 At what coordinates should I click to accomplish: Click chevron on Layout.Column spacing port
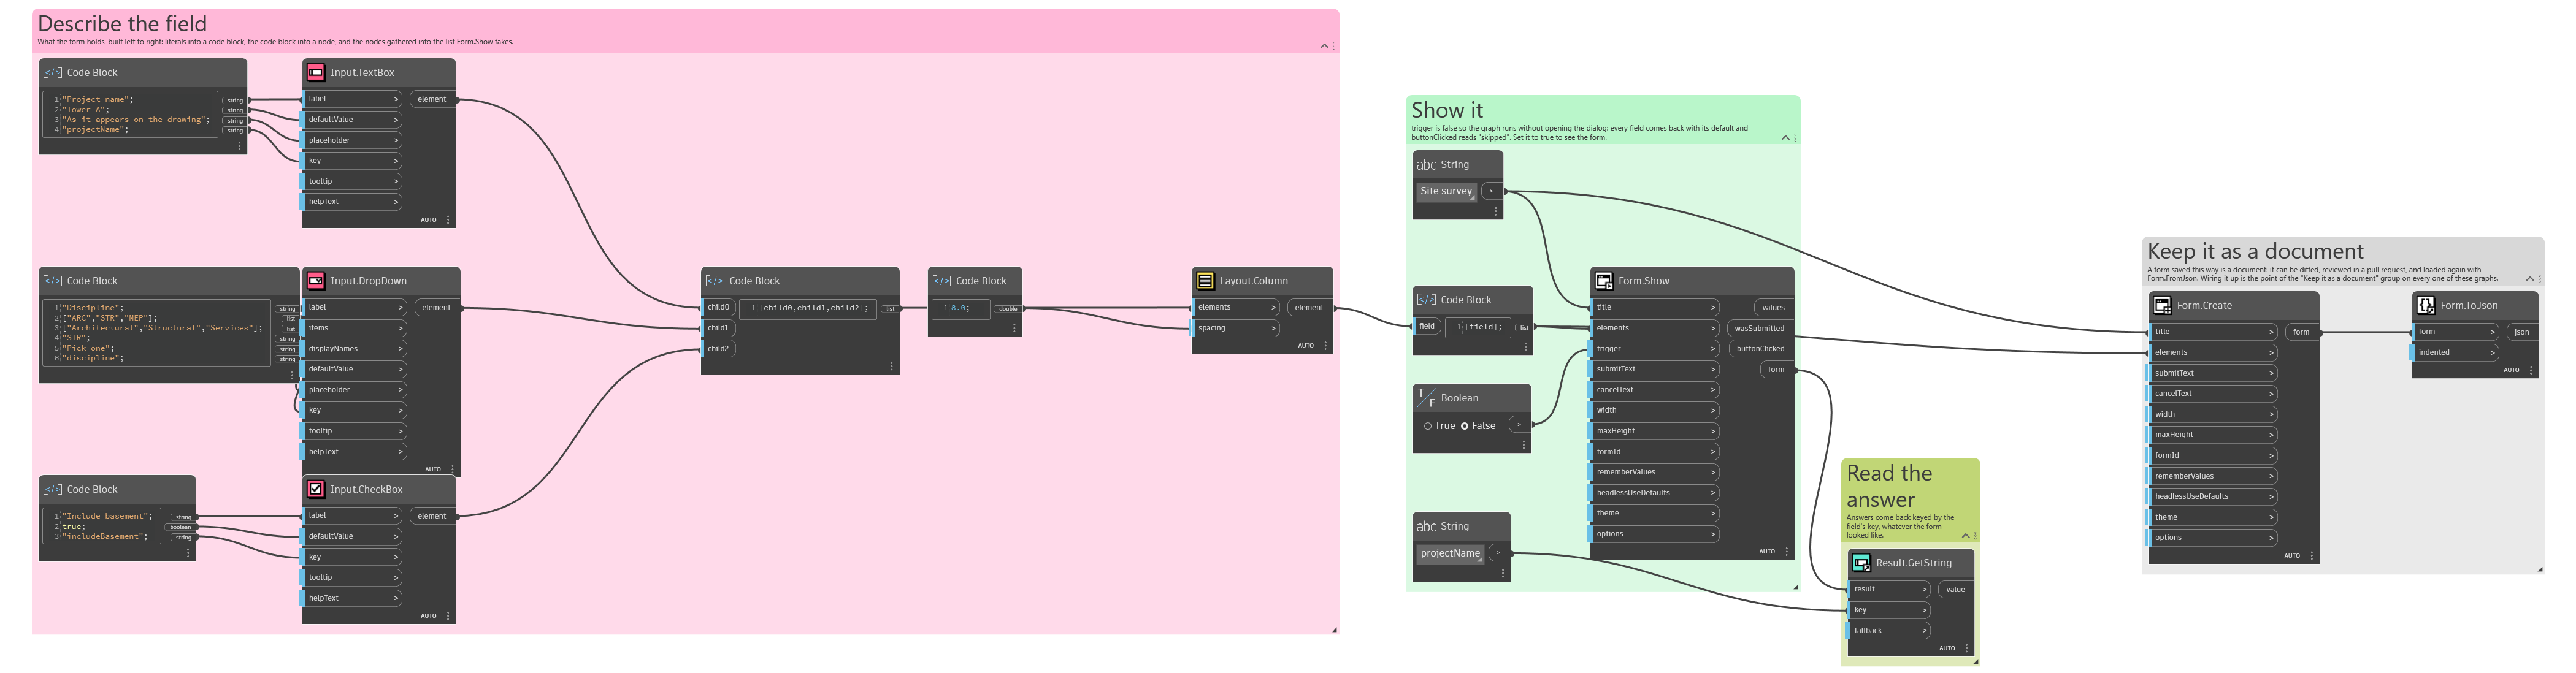(x=1273, y=328)
